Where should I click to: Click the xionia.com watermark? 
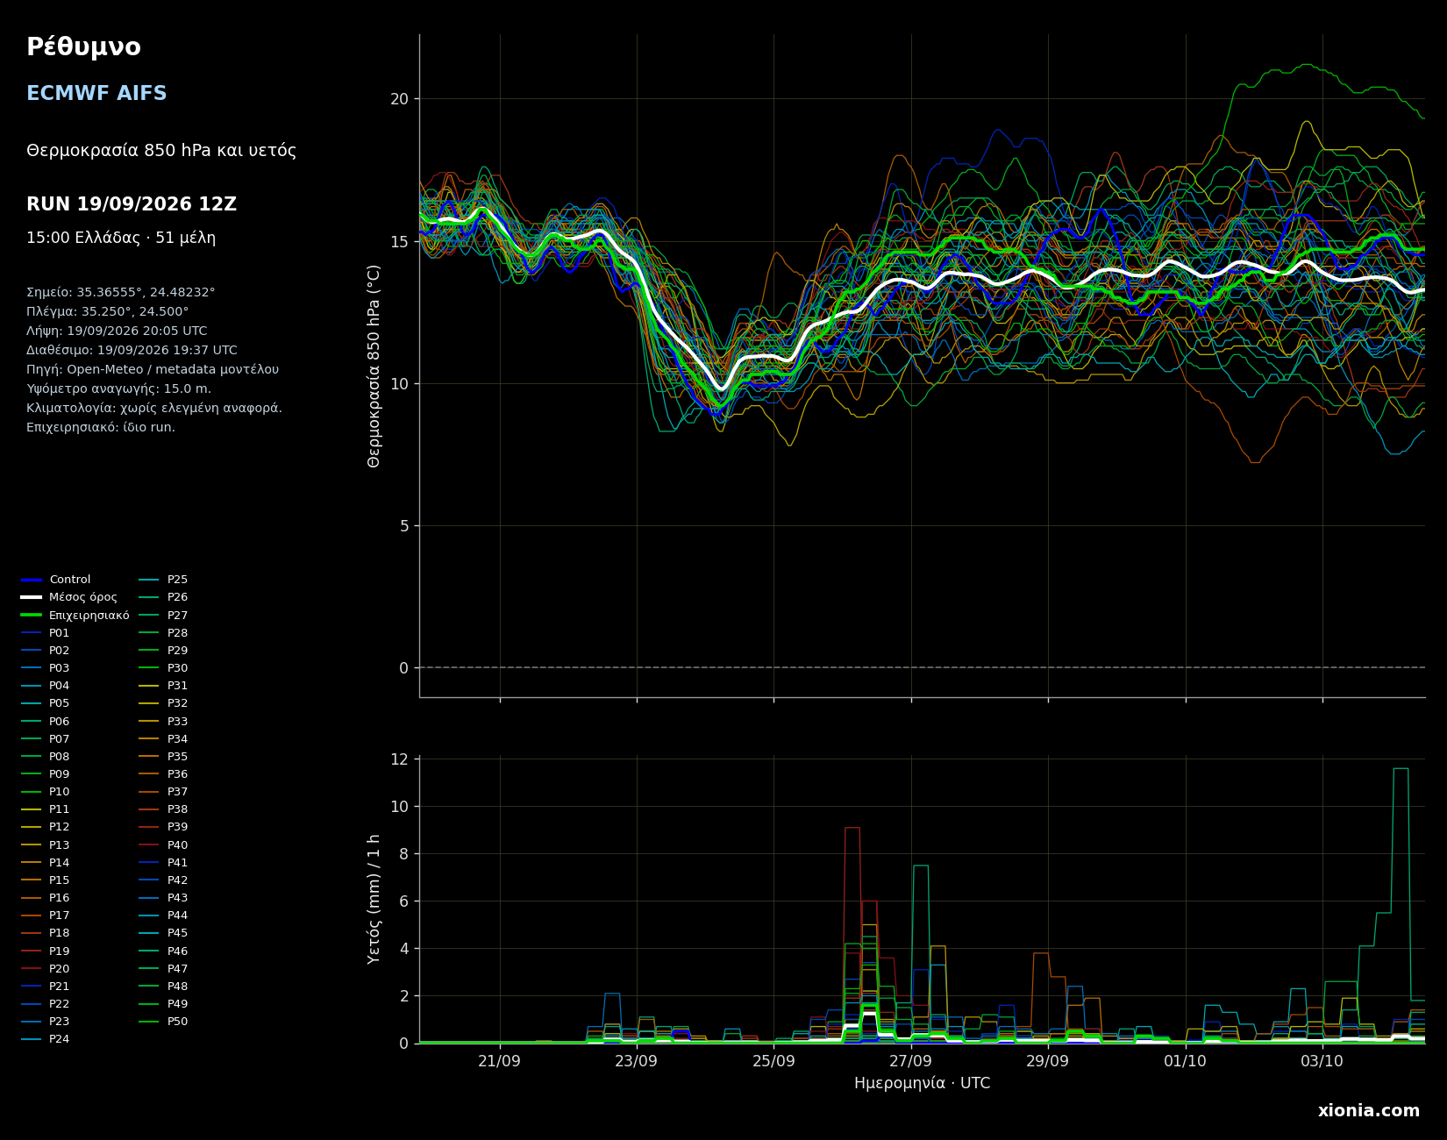coord(1368,1111)
